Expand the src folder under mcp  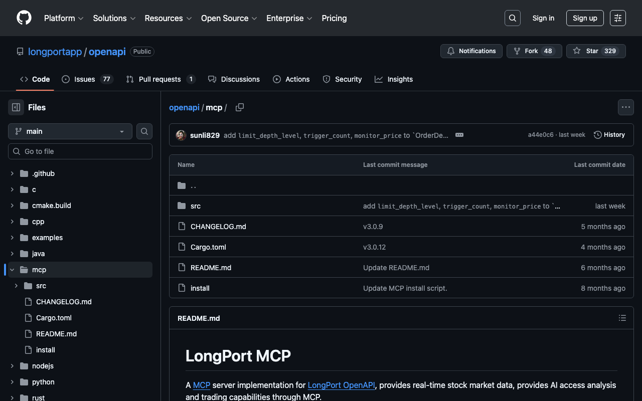tap(16, 286)
